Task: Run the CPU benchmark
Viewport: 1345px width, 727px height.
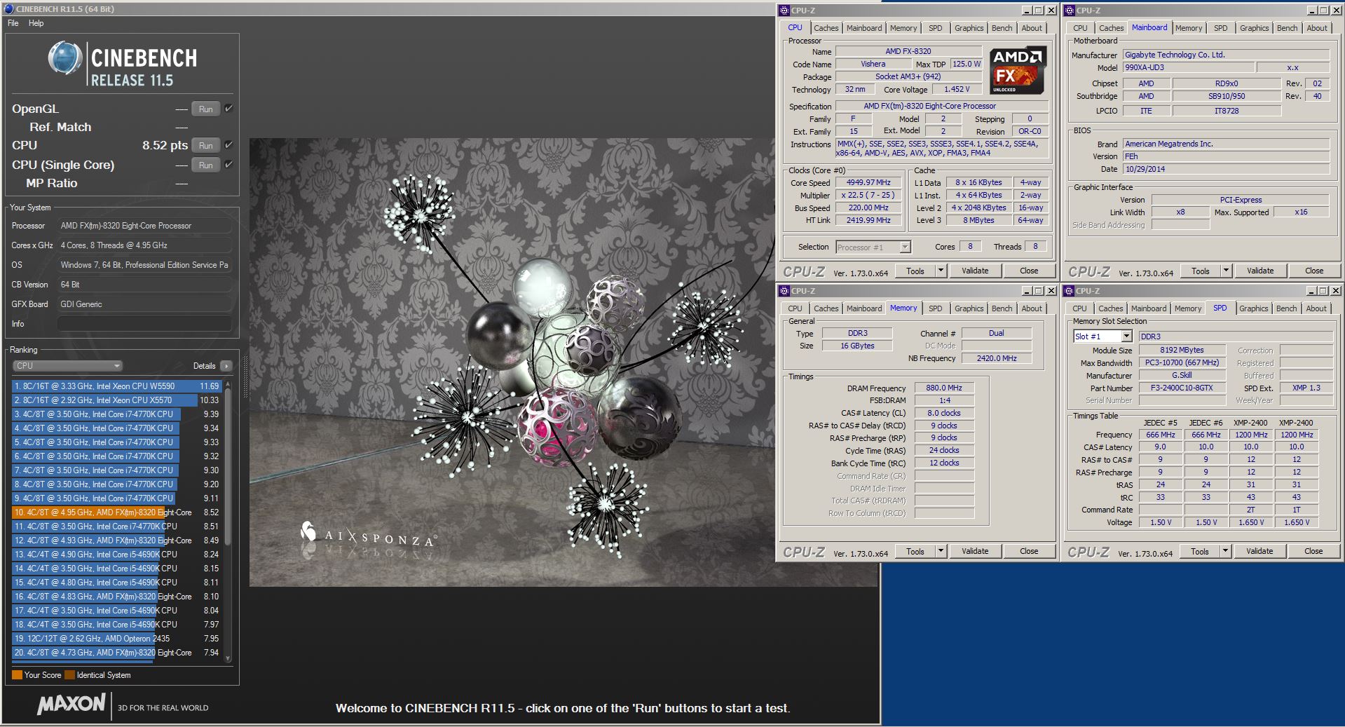Action: click(x=205, y=145)
